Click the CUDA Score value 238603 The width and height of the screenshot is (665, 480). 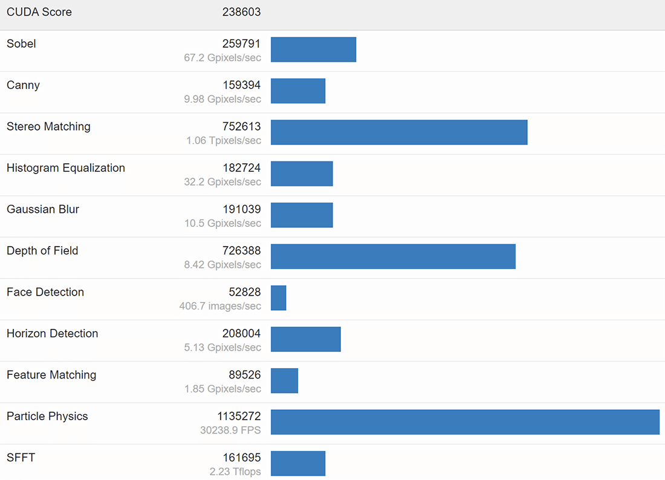click(x=241, y=12)
